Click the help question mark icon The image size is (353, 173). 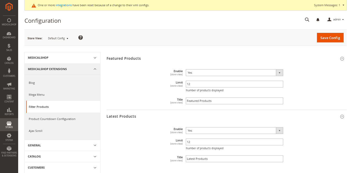[x=81, y=37]
